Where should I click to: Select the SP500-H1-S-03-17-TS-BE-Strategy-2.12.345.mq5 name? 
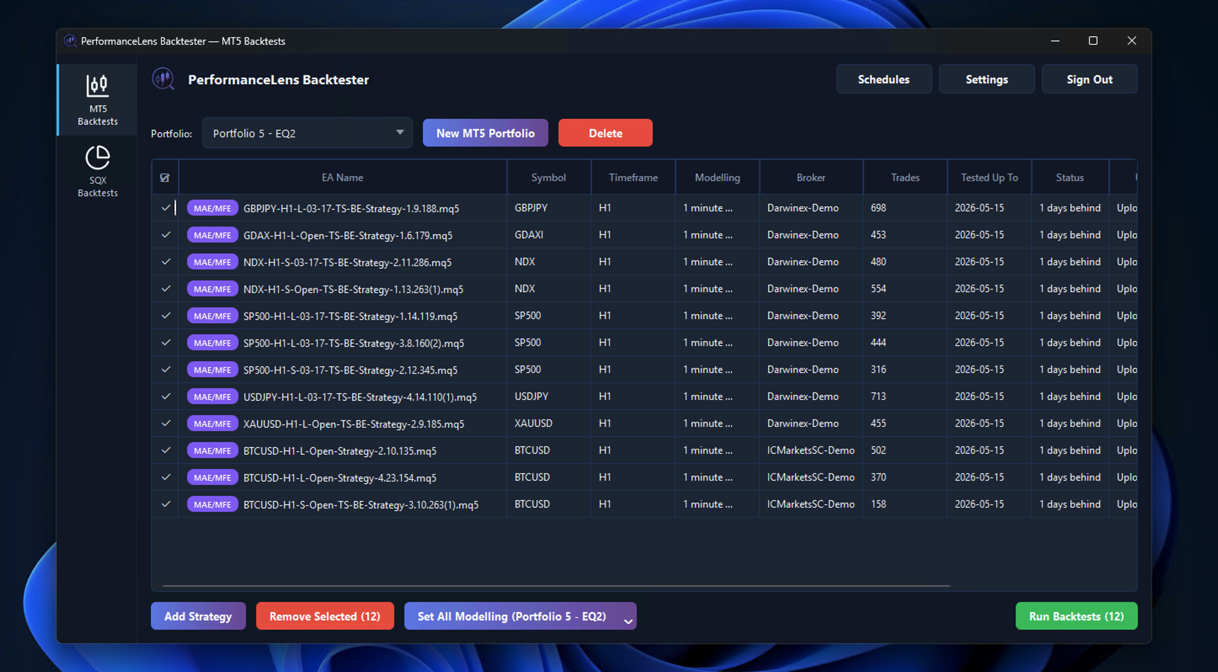[350, 370]
